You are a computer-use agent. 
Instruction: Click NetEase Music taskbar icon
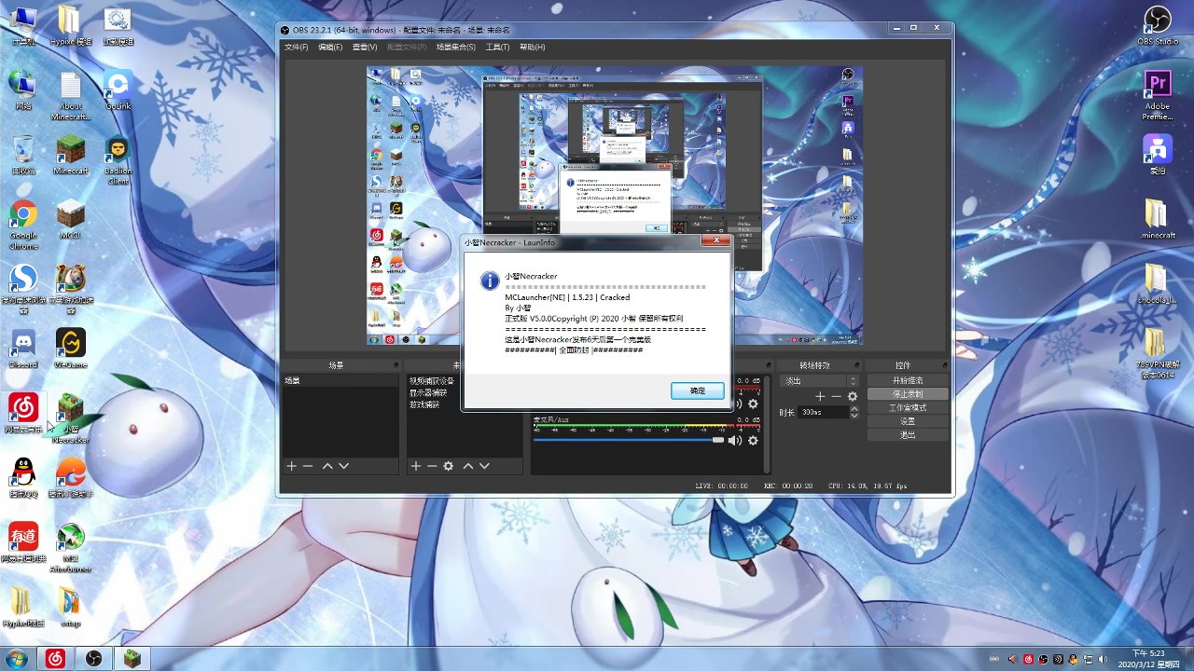tap(55, 659)
